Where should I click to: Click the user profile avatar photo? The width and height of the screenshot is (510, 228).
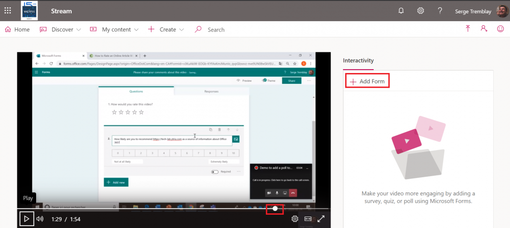[503, 11]
